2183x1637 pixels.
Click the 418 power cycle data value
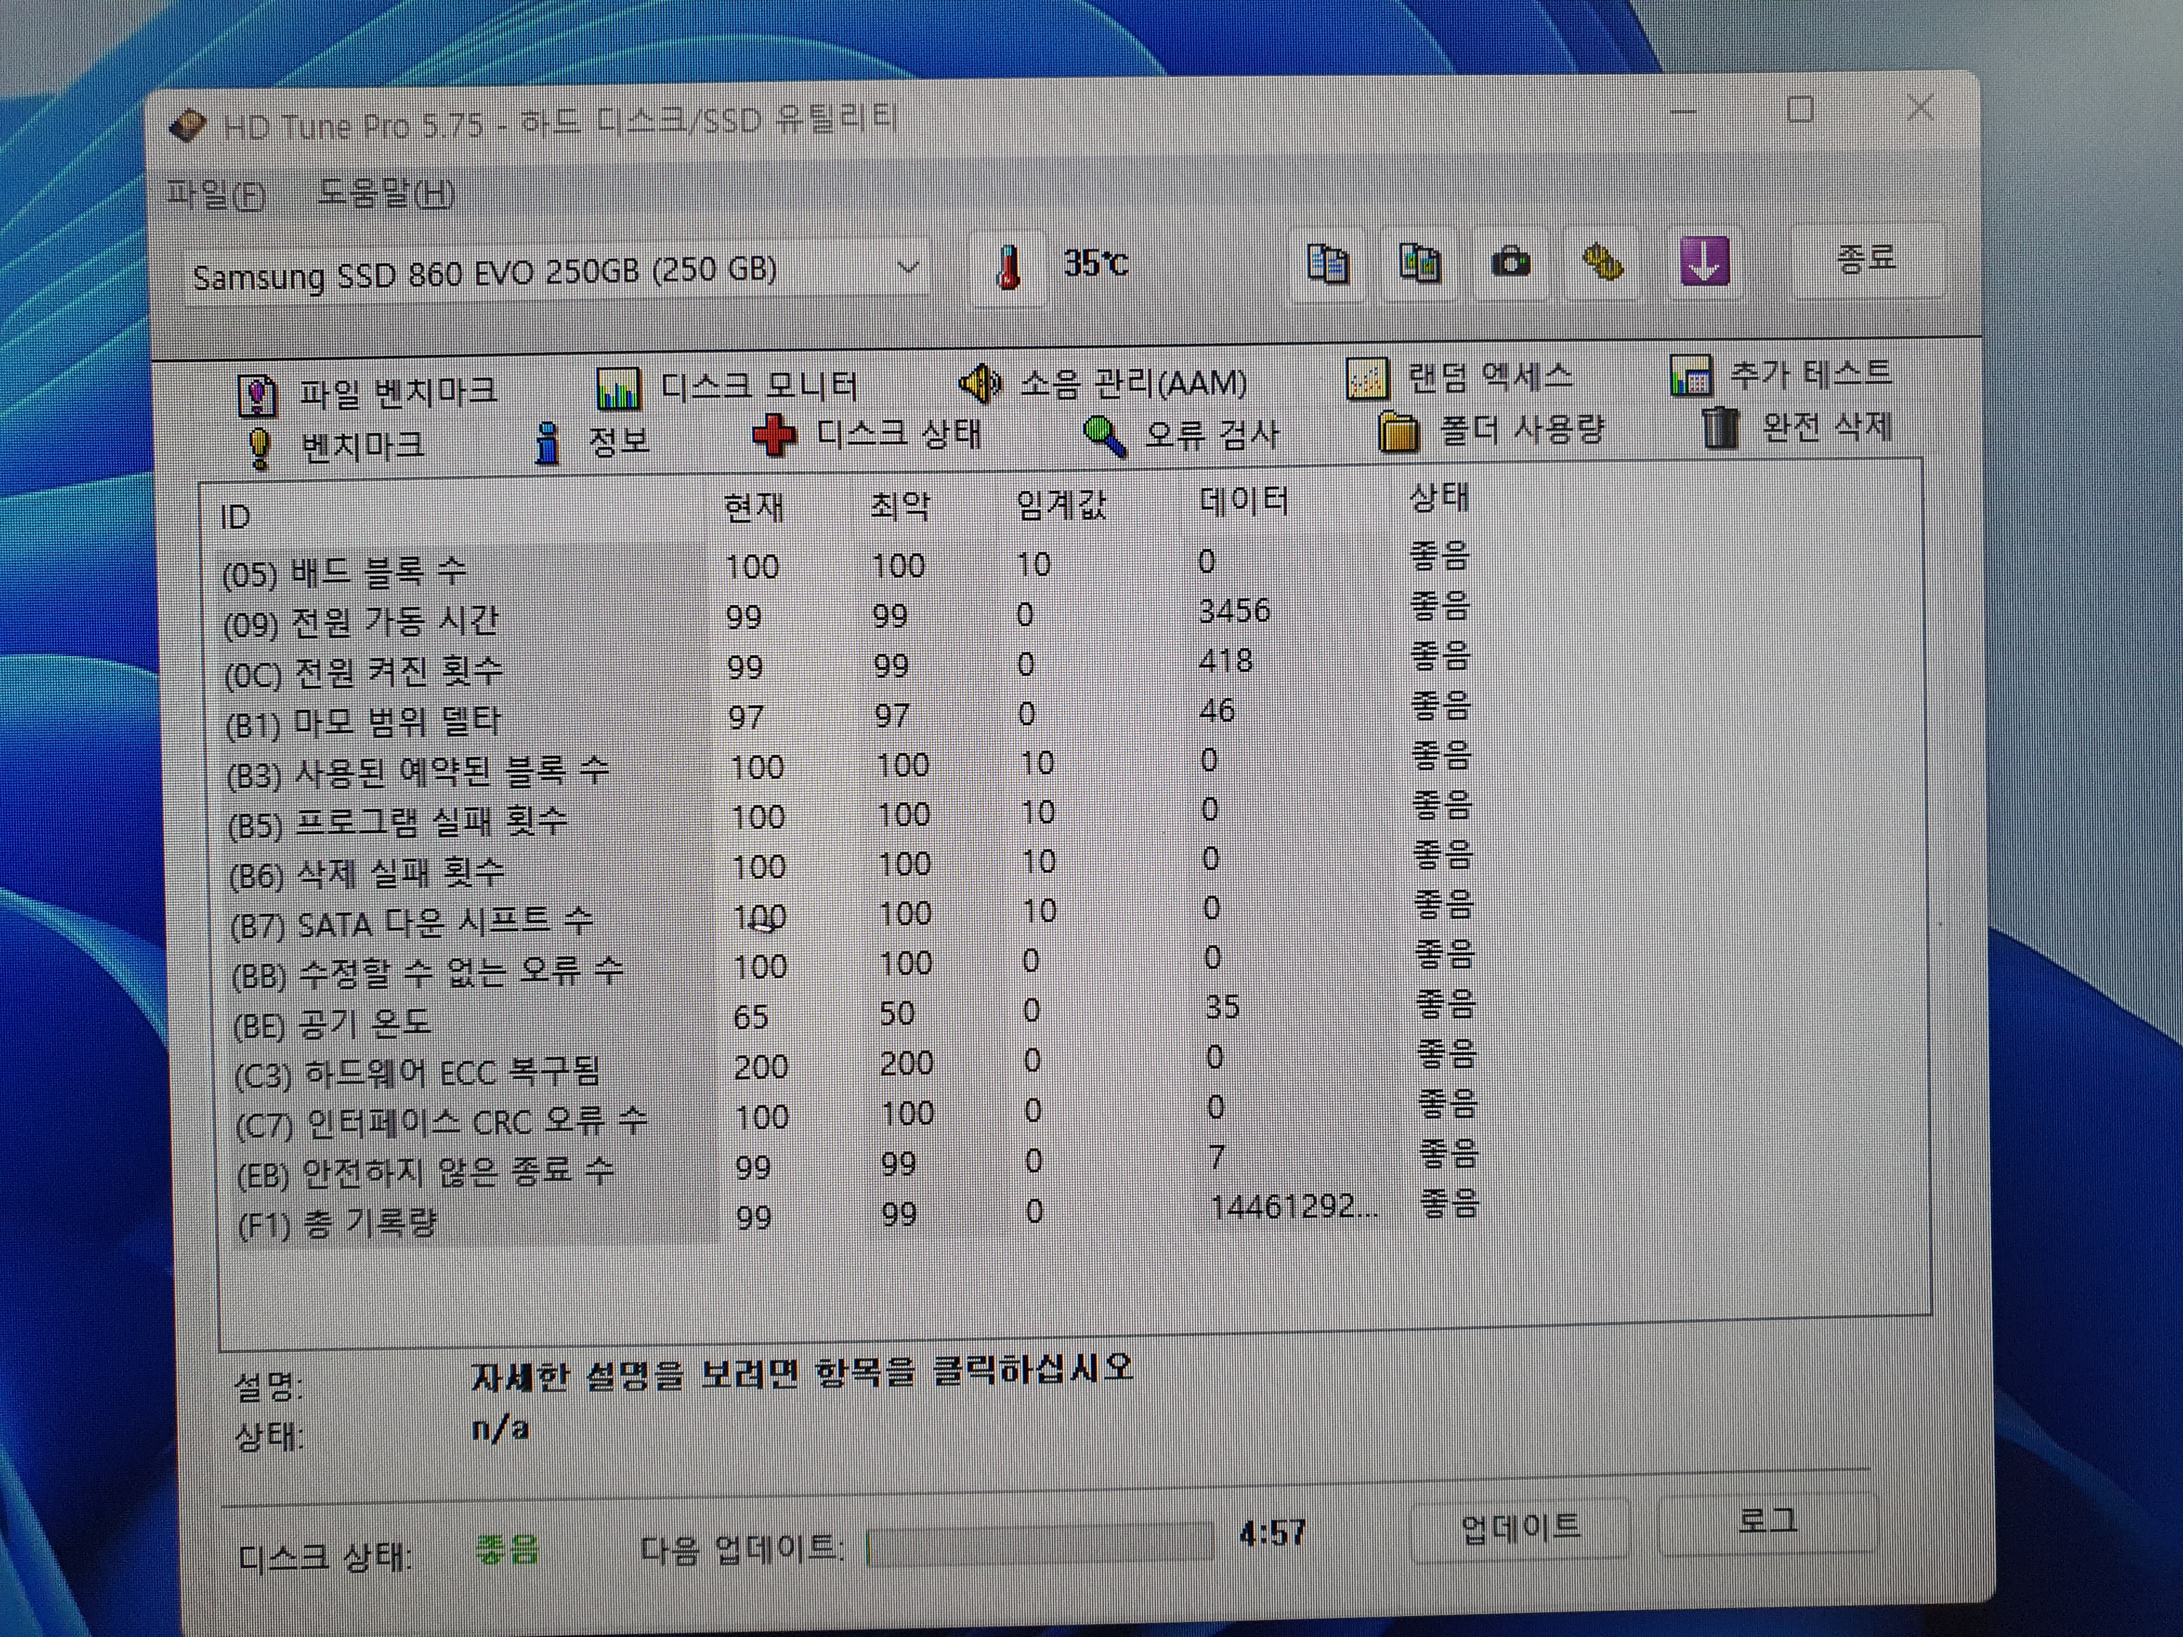pyautogui.click(x=1225, y=660)
